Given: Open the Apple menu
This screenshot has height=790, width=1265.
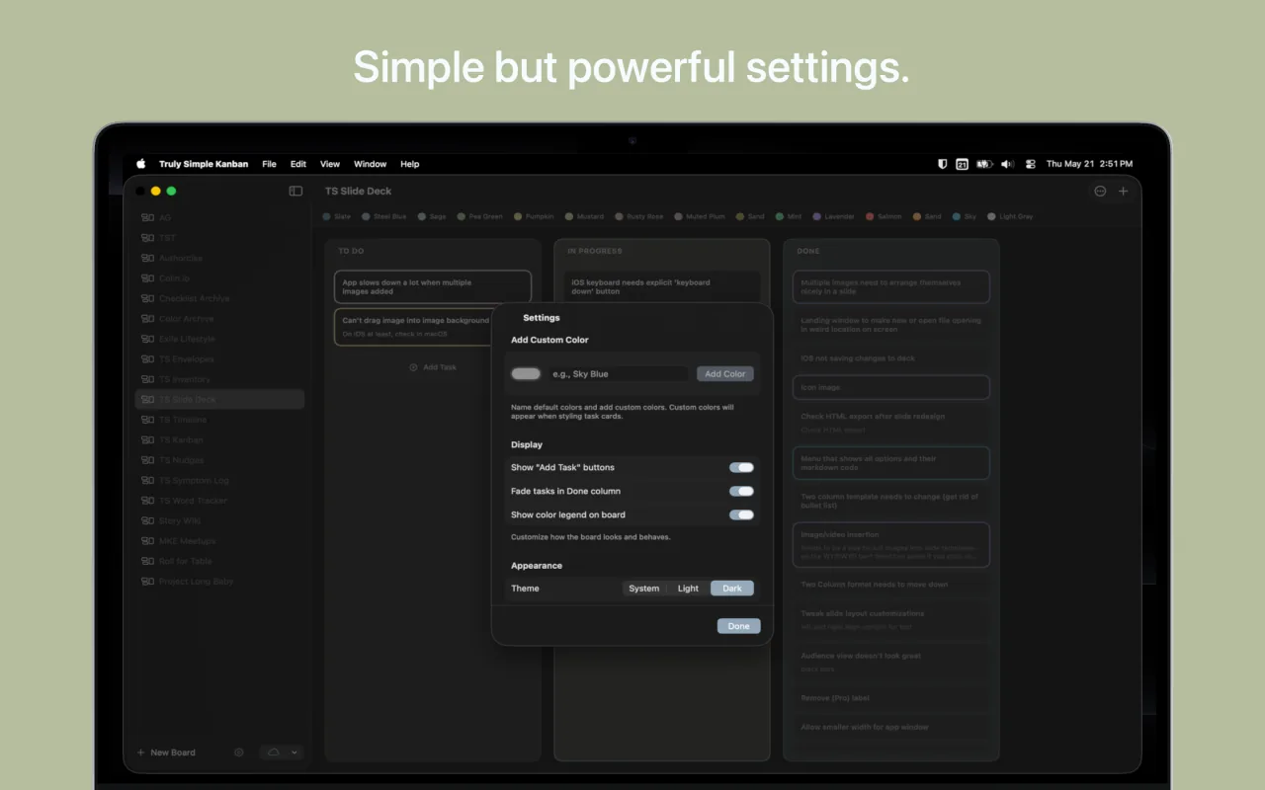Looking at the screenshot, I should tap(140, 164).
